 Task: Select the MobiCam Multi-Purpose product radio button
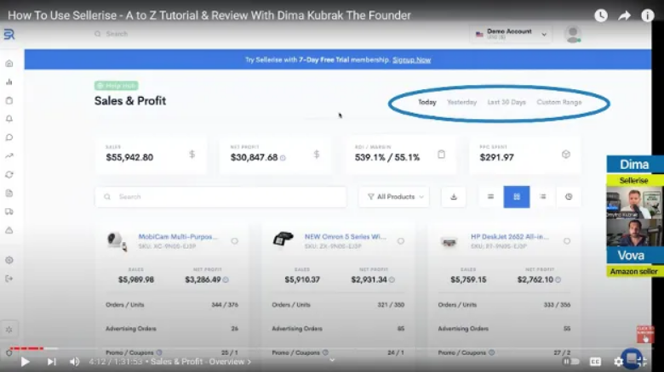(x=235, y=241)
